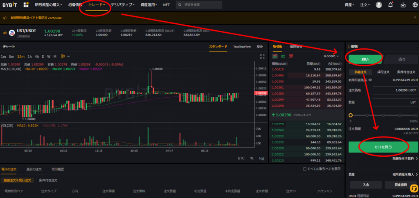Toggle percent scale on chart

pyautogui.click(x=252, y=158)
